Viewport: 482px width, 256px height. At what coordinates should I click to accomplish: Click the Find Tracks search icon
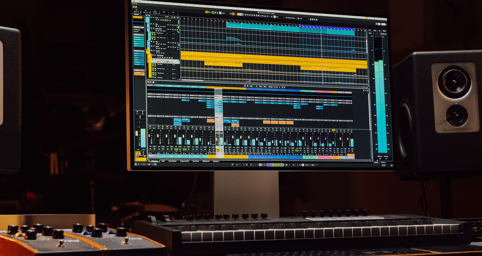pos(177,17)
